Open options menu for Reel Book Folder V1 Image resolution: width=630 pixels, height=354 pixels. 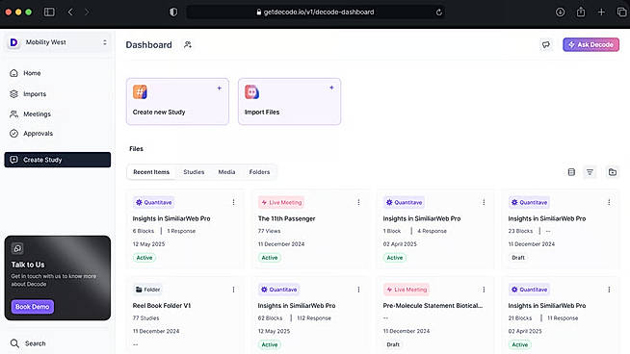(233, 290)
